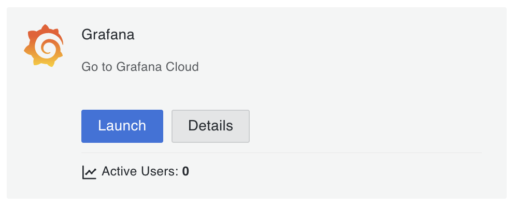Open the Grafana Details page
The height and width of the screenshot is (207, 514).
coord(210,126)
